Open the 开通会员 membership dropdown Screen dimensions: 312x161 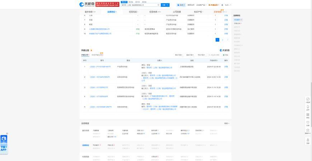[214, 5]
